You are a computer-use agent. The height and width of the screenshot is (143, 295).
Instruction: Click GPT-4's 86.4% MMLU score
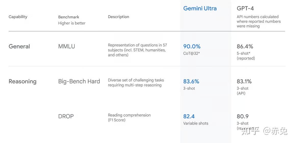245,46
